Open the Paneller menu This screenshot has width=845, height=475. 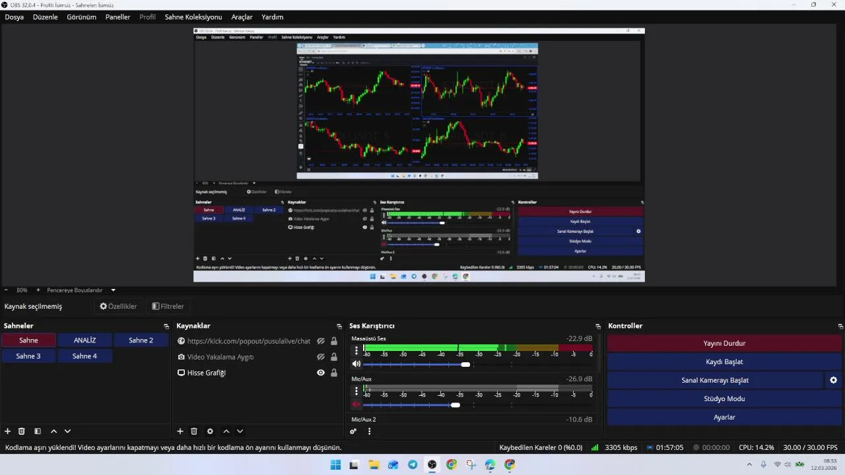coord(118,17)
